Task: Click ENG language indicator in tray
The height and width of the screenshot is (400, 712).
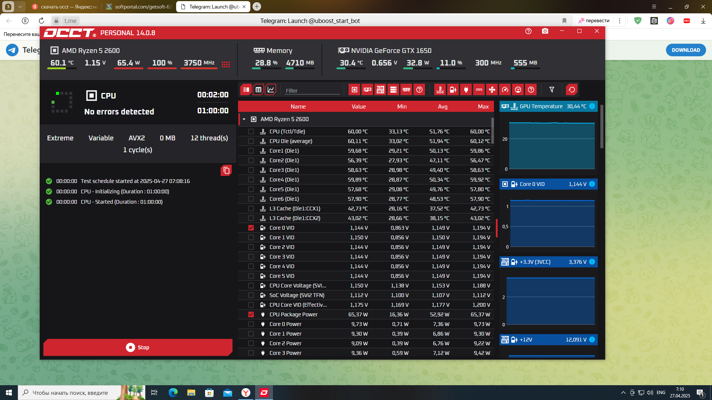Action: 661,393
